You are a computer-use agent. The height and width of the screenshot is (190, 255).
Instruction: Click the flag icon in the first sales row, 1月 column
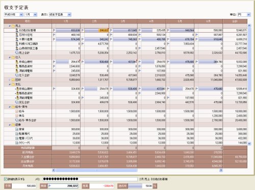(54, 30)
